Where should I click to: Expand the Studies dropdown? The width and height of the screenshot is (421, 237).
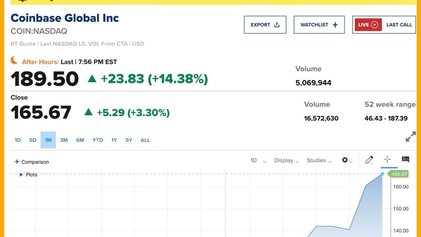[319, 161]
